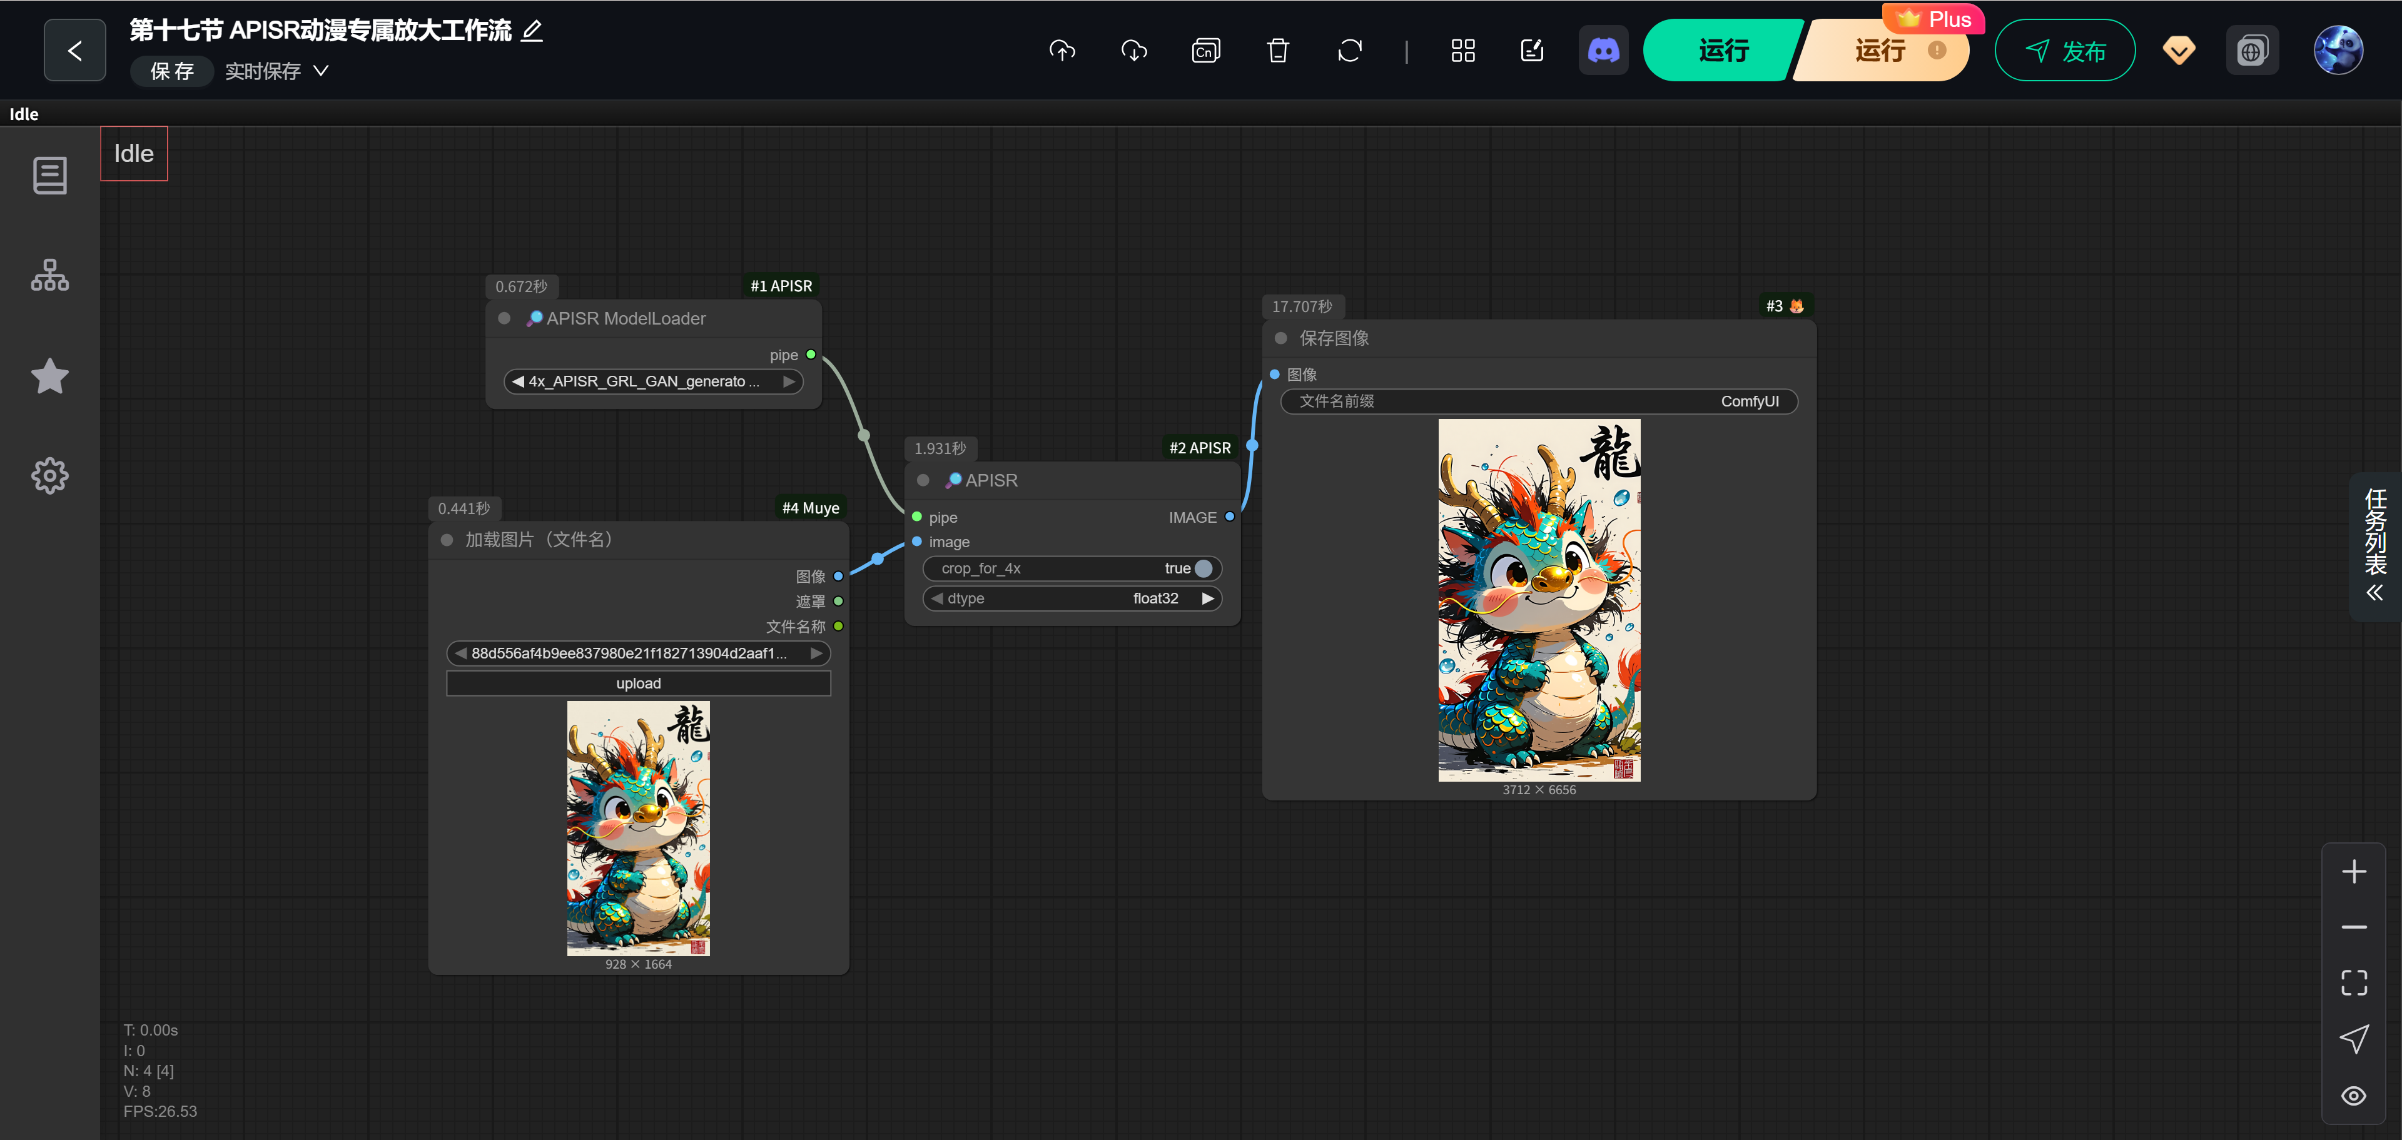Open the settings gear in sidebar
The width and height of the screenshot is (2402, 1140).
click(x=49, y=475)
